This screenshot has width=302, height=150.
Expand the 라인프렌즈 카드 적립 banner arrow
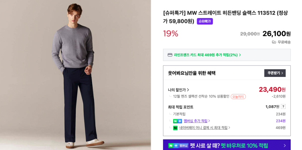(240, 55)
